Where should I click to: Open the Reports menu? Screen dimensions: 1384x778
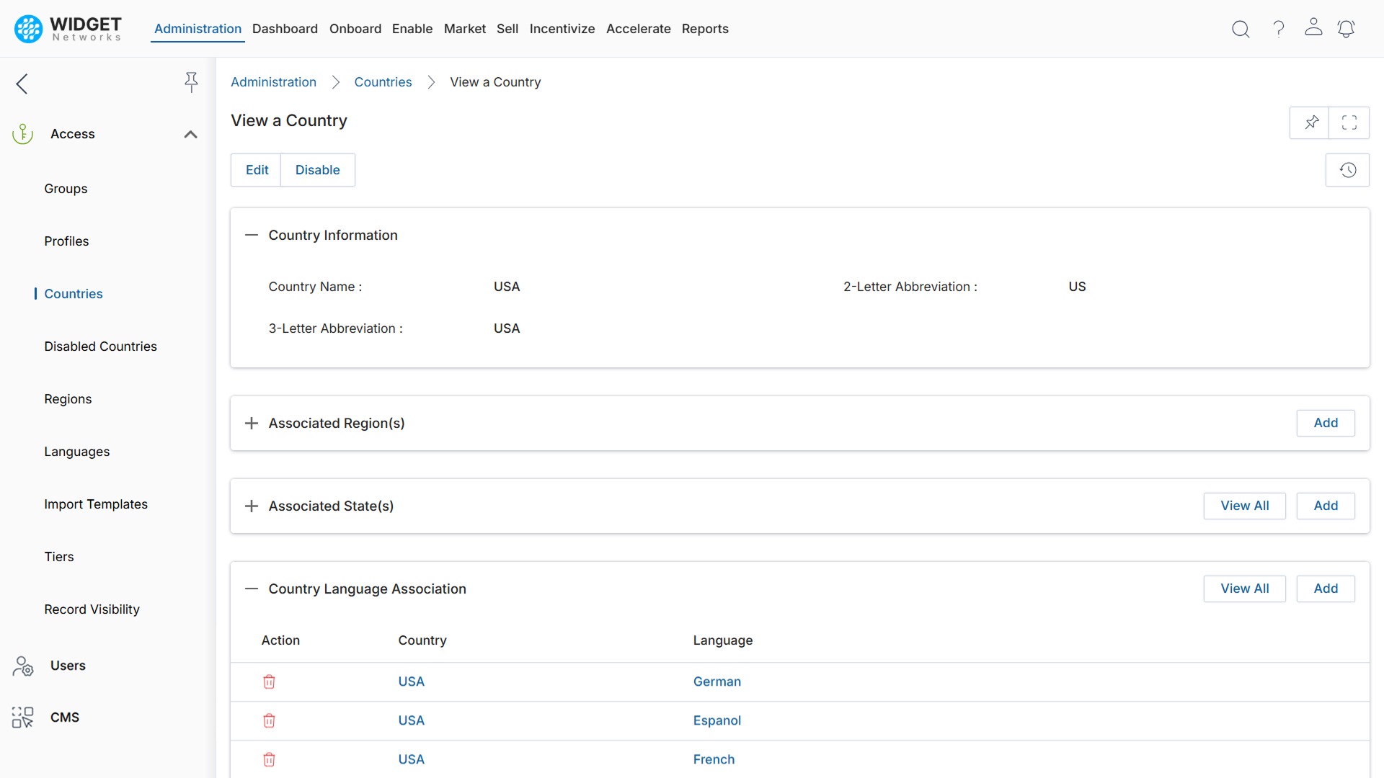point(705,29)
